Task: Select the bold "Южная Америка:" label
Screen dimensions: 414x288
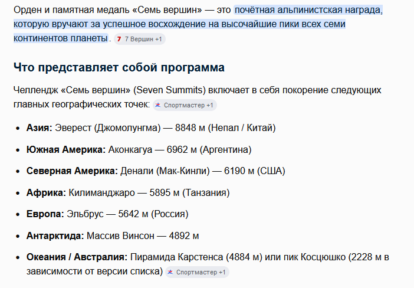Action: point(66,149)
